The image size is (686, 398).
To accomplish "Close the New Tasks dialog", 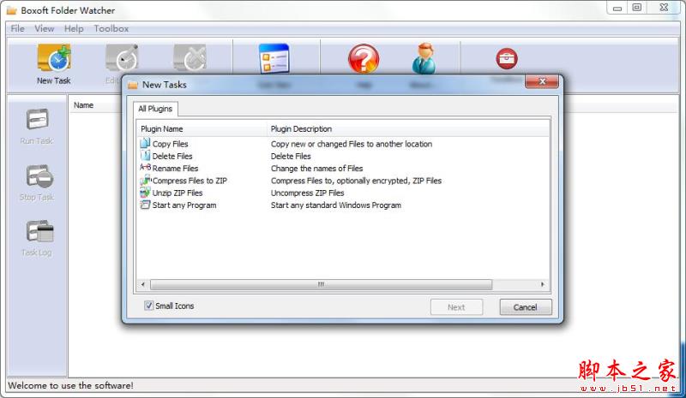I will [542, 81].
